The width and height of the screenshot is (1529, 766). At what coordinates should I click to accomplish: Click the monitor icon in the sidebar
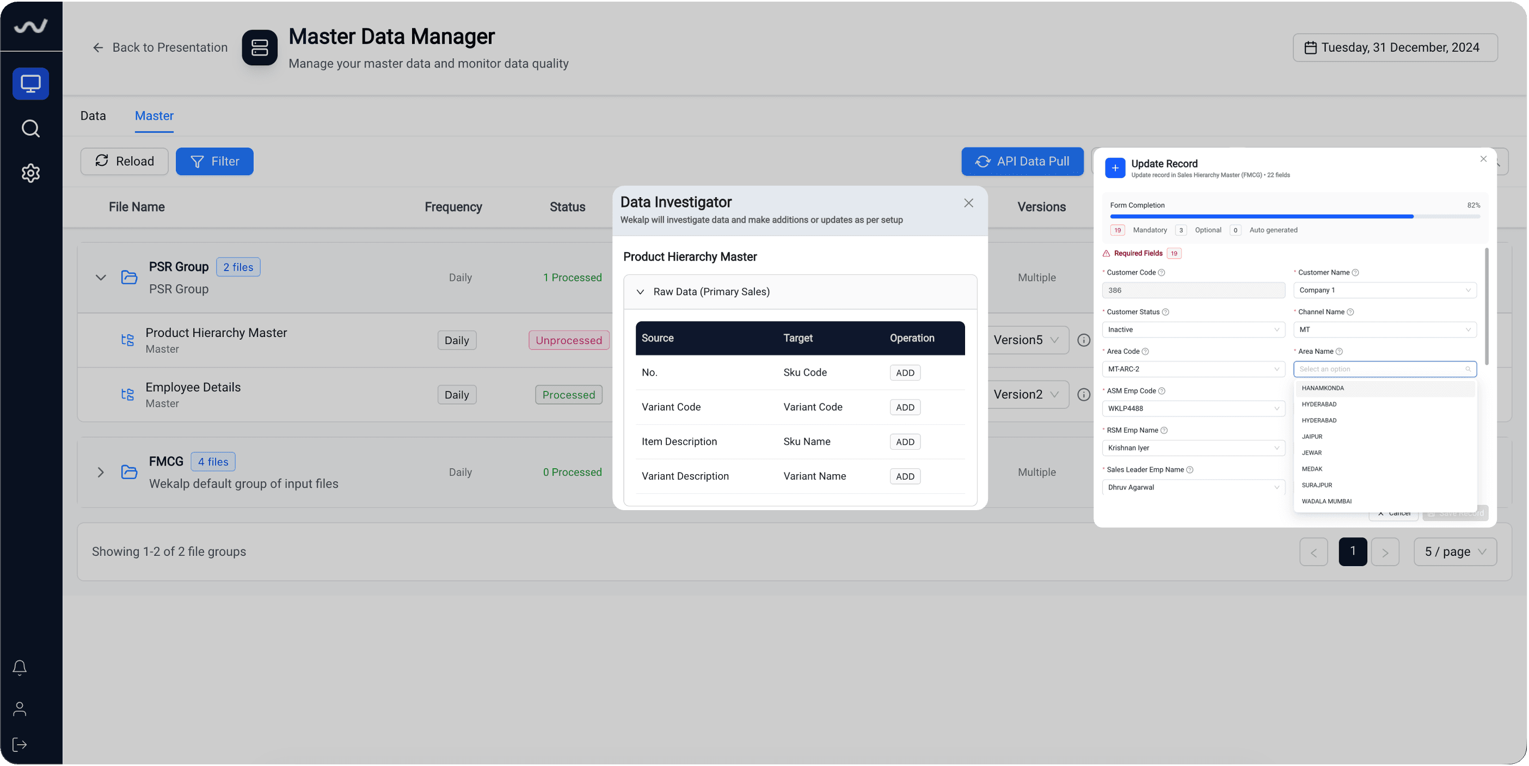(x=31, y=84)
